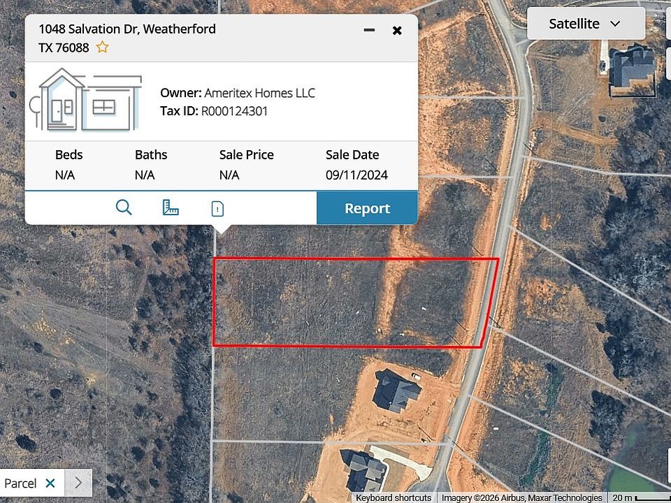
Task: Click the Tax ID R000124301 value
Action: [235, 111]
